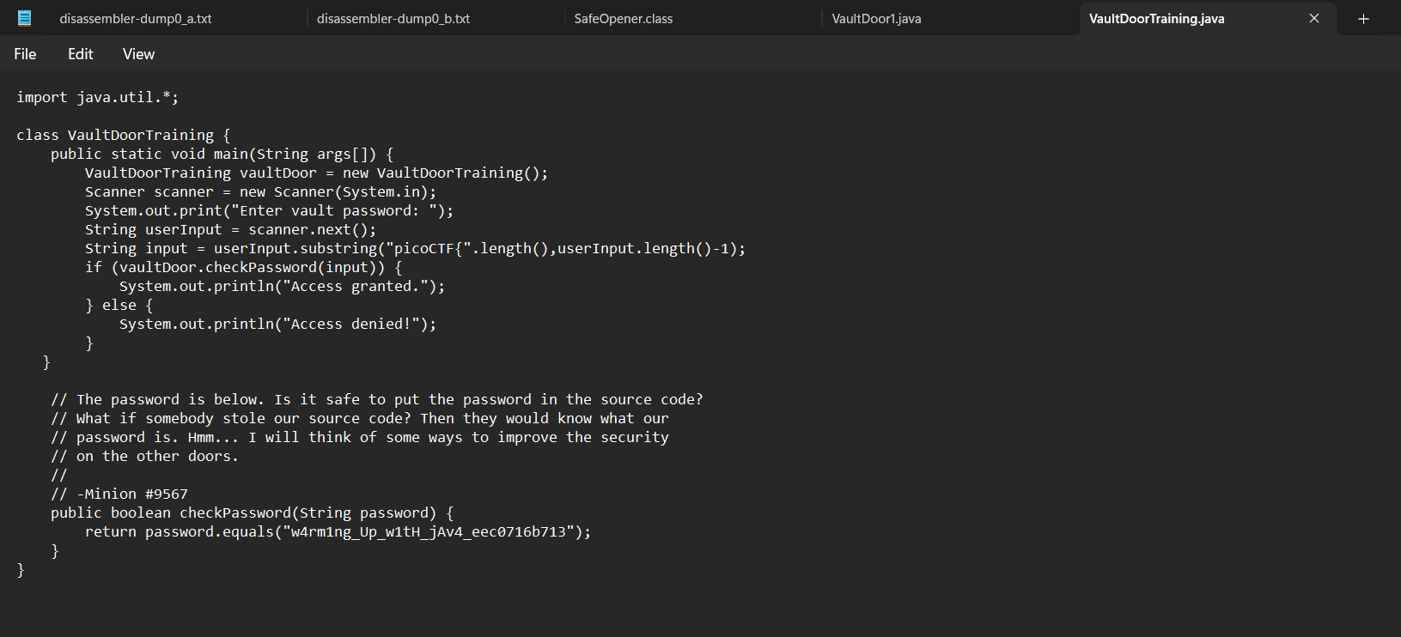Screen dimensions: 1401x637
Task: Switch to SafeOpener.class tab
Action: click(624, 19)
